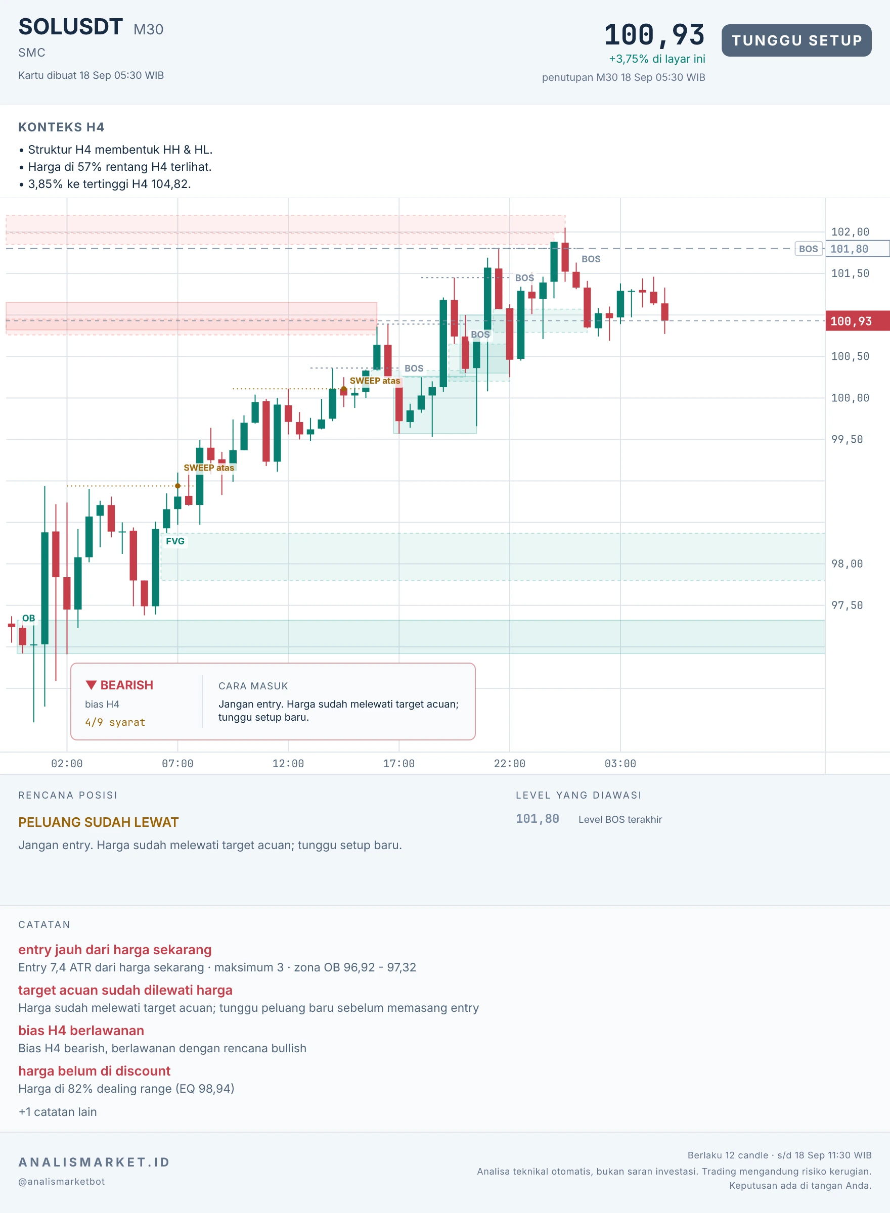890x1213 pixels.
Task: Click "Harga di 82% dealing range (EQ 98,94)" line
Action: point(126,1089)
